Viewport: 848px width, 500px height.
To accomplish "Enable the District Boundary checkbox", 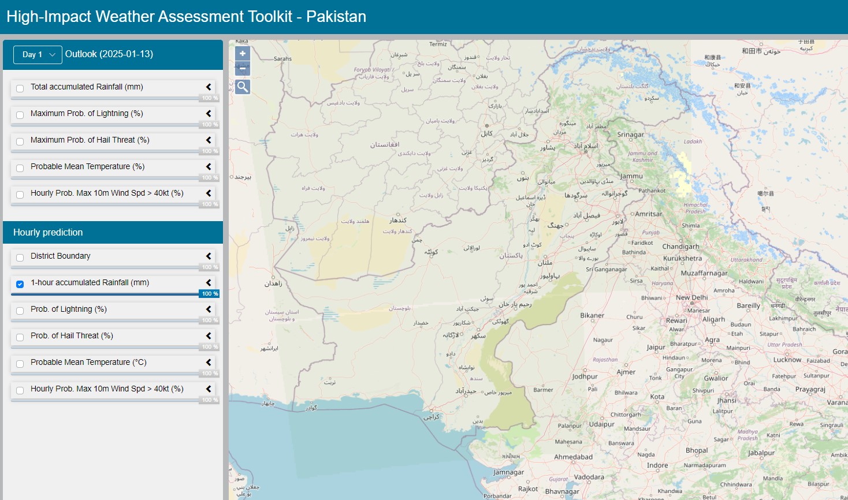I will pos(20,258).
